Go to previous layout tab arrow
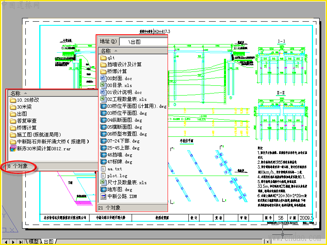The height and width of the screenshot is (245, 327). coord(6,242)
